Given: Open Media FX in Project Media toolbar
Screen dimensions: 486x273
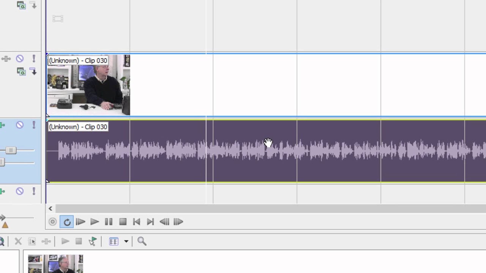Looking at the screenshot, I should coord(46,241).
